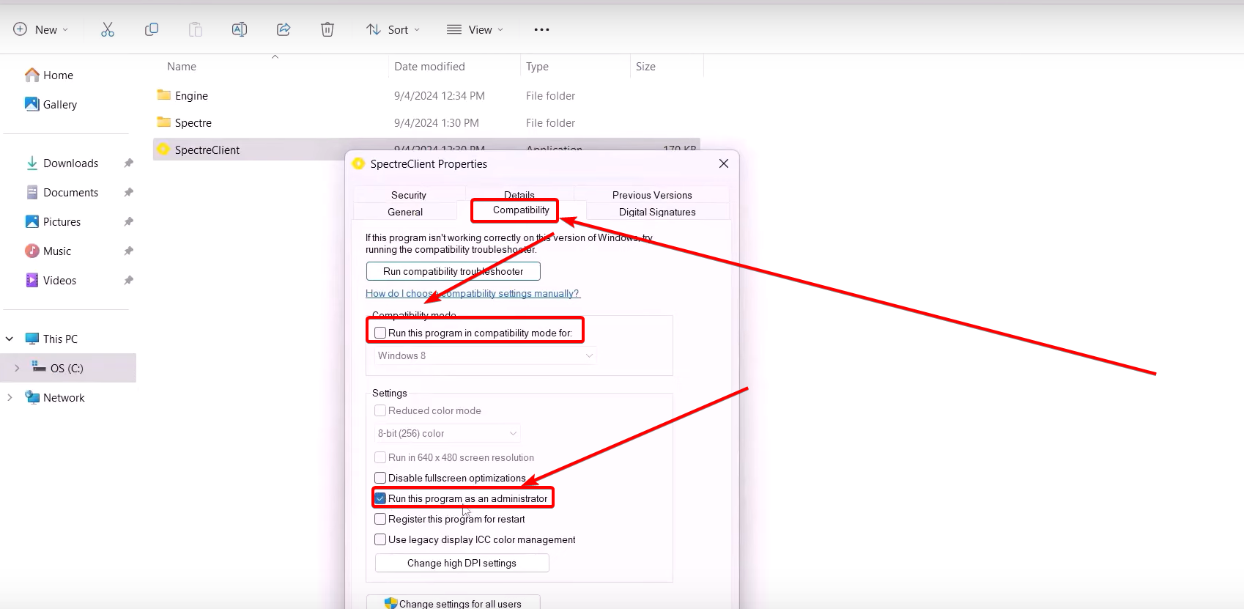Click the Rename icon in toolbar

(240, 29)
